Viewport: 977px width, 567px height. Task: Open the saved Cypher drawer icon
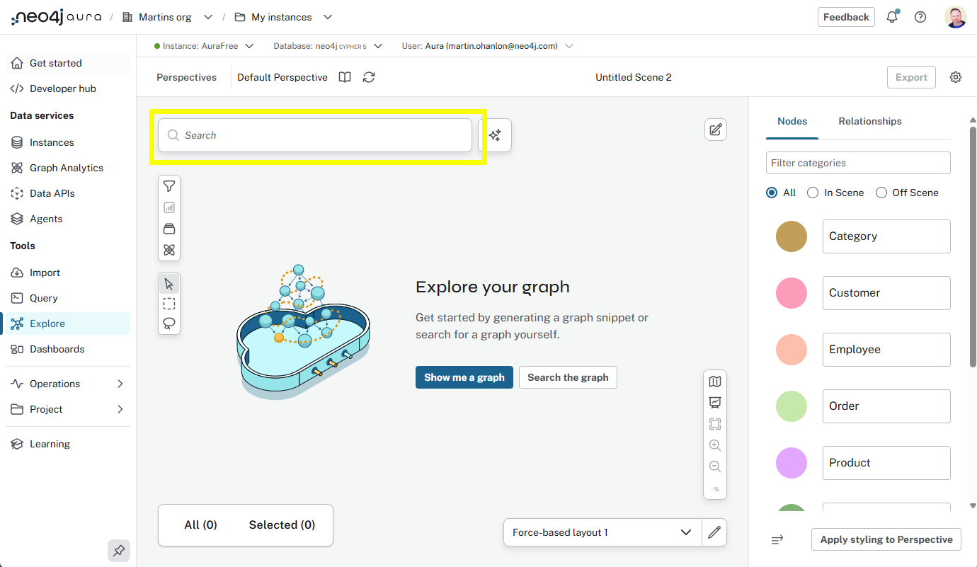[169, 229]
